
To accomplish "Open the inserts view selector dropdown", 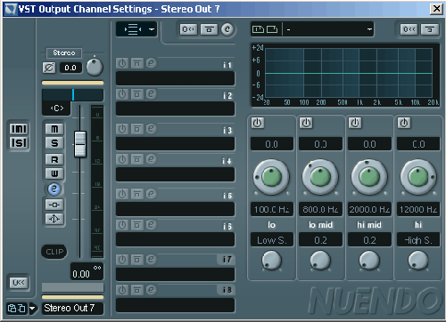I will click(x=136, y=29).
